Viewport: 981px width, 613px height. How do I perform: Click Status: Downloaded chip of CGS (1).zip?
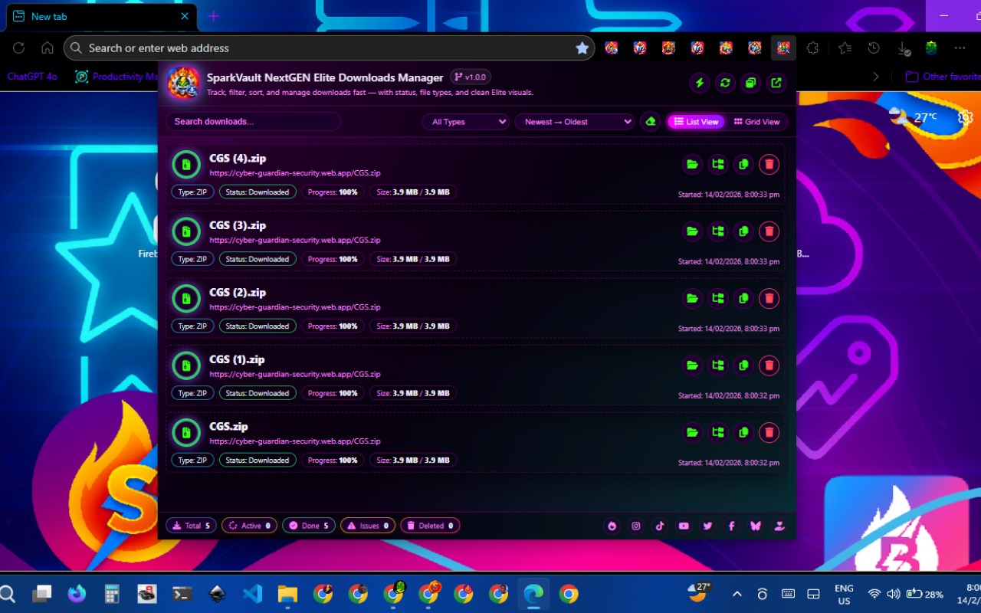[258, 393]
